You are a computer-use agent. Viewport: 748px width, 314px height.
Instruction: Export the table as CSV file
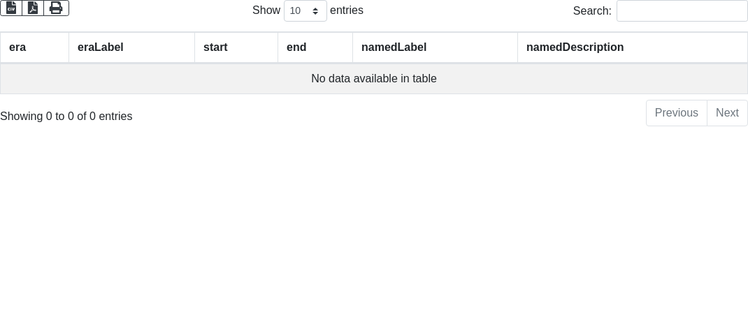click(x=11, y=8)
